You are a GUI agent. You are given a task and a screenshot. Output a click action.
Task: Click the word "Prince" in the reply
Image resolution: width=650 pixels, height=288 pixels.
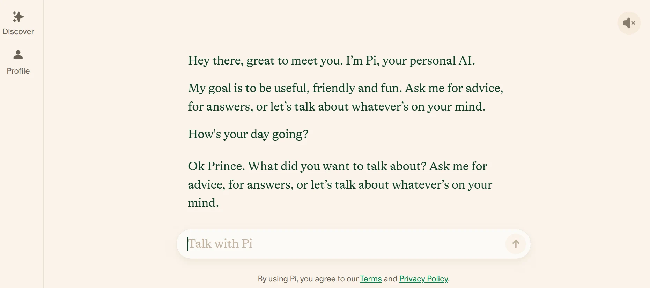tap(226, 166)
